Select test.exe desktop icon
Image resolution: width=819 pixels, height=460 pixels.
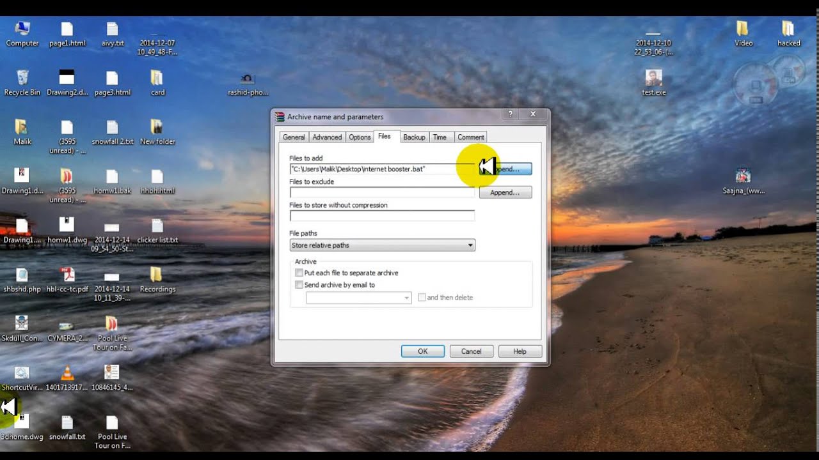(653, 83)
